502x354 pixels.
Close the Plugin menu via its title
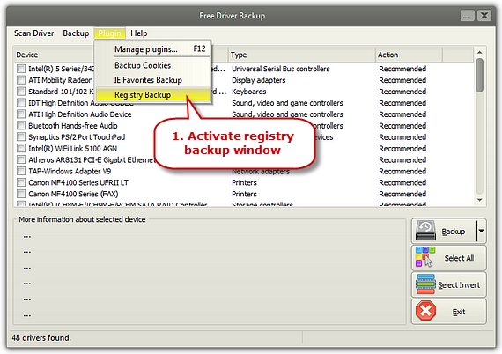pos(109,33)
